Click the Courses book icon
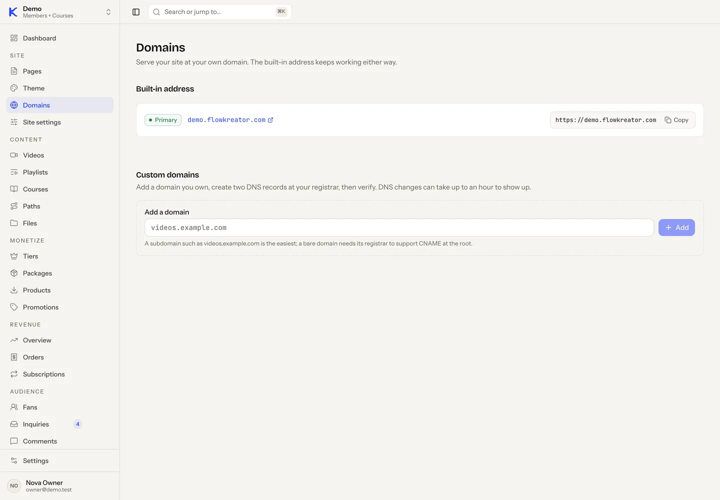Viewport: 720px width, 500px height. point(14,189)
